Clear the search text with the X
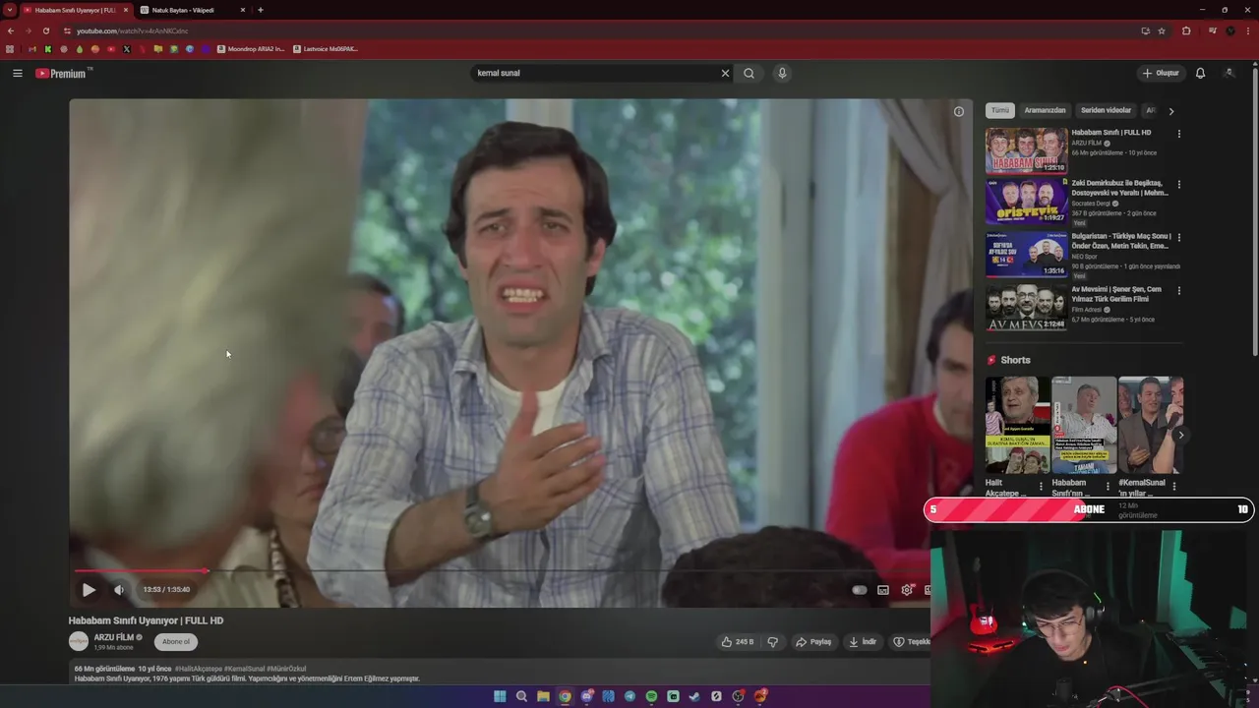Image resolution: width=1259 pixels, height=708 pixels. [x=725, y=73]
